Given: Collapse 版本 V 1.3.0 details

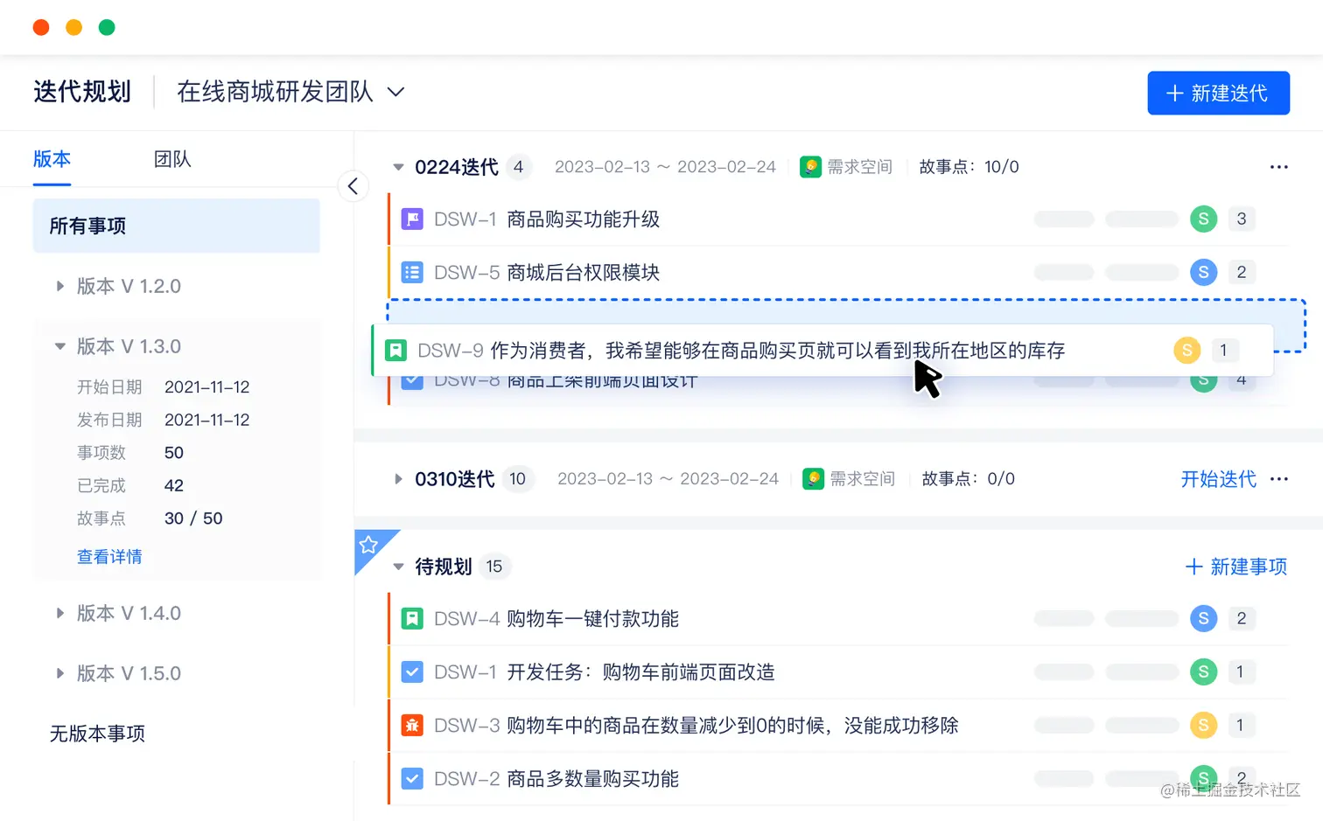Looking at the screenshot, I should tap(59, 346).
